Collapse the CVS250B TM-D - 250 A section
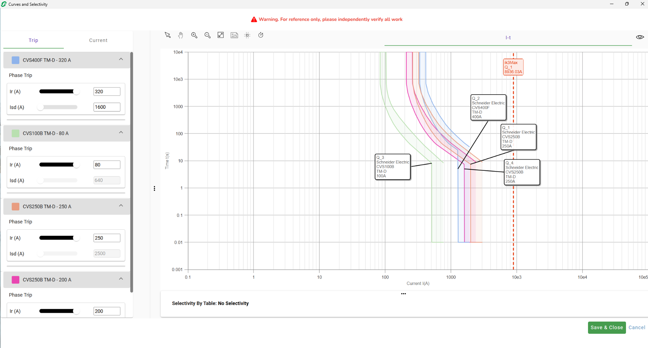Image resolution: width=648 pixels, height=348 pixels. point(121,206)
